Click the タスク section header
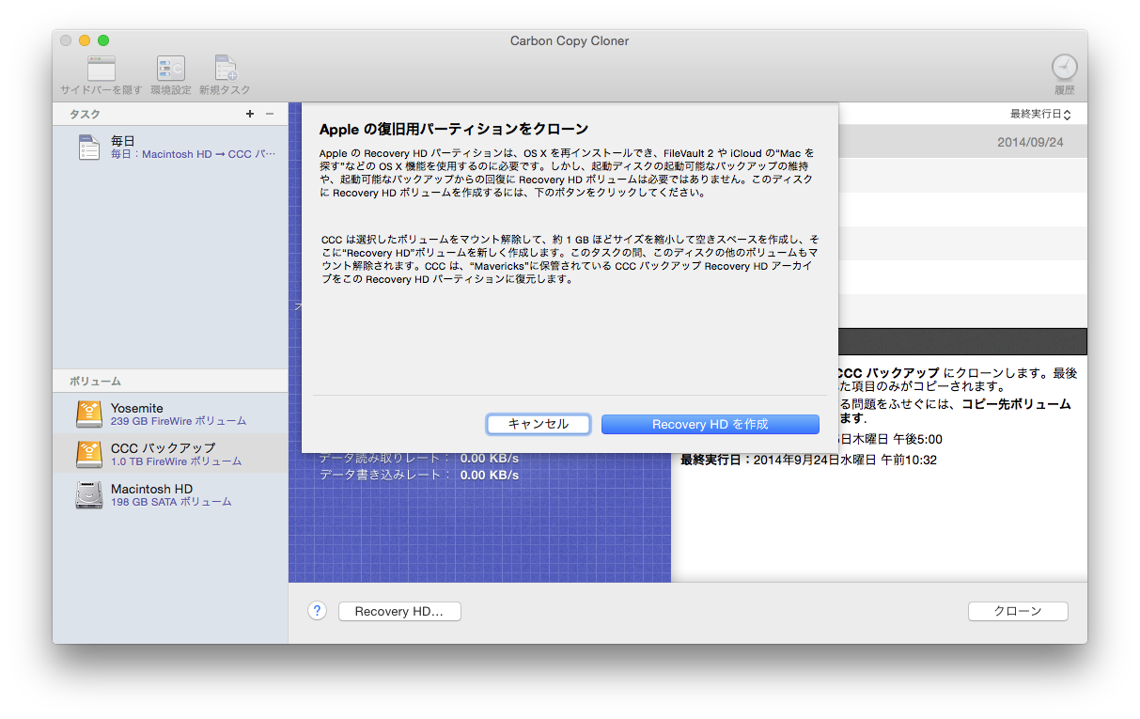The image size is (1140, 719). coord(85,114)
